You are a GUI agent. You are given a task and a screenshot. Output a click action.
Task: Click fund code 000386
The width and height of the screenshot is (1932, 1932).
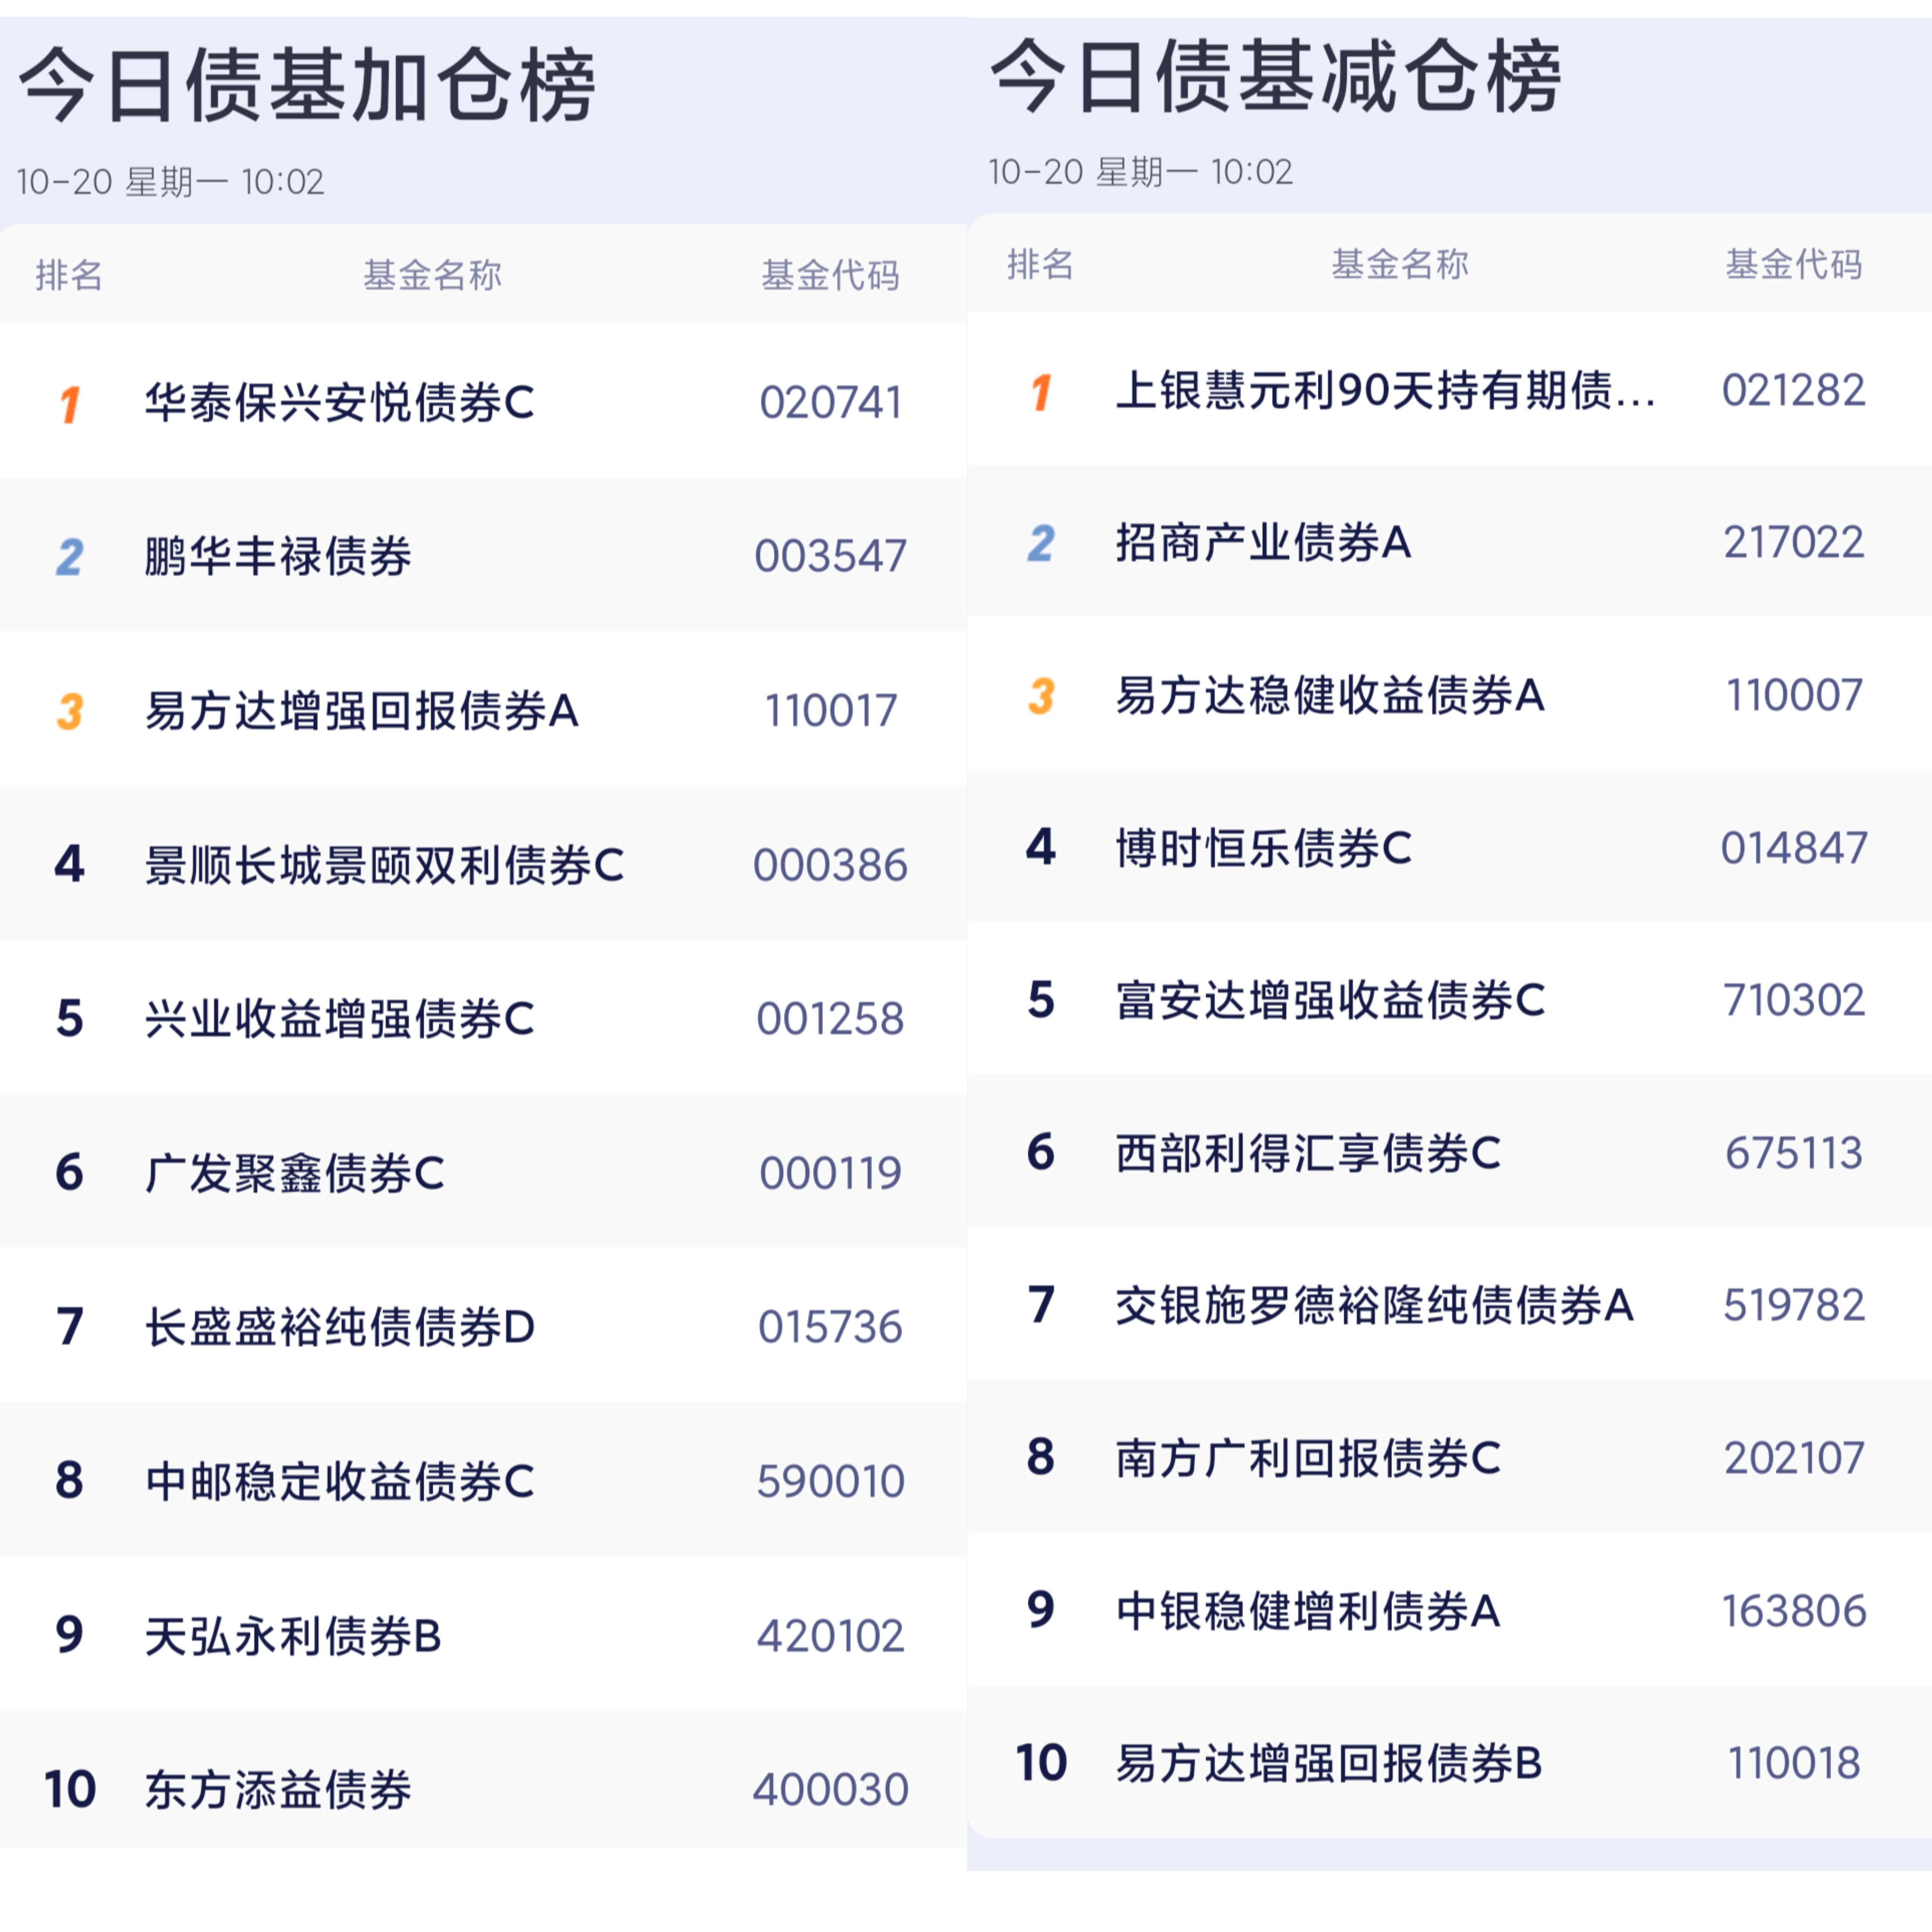tap(830, 865)
